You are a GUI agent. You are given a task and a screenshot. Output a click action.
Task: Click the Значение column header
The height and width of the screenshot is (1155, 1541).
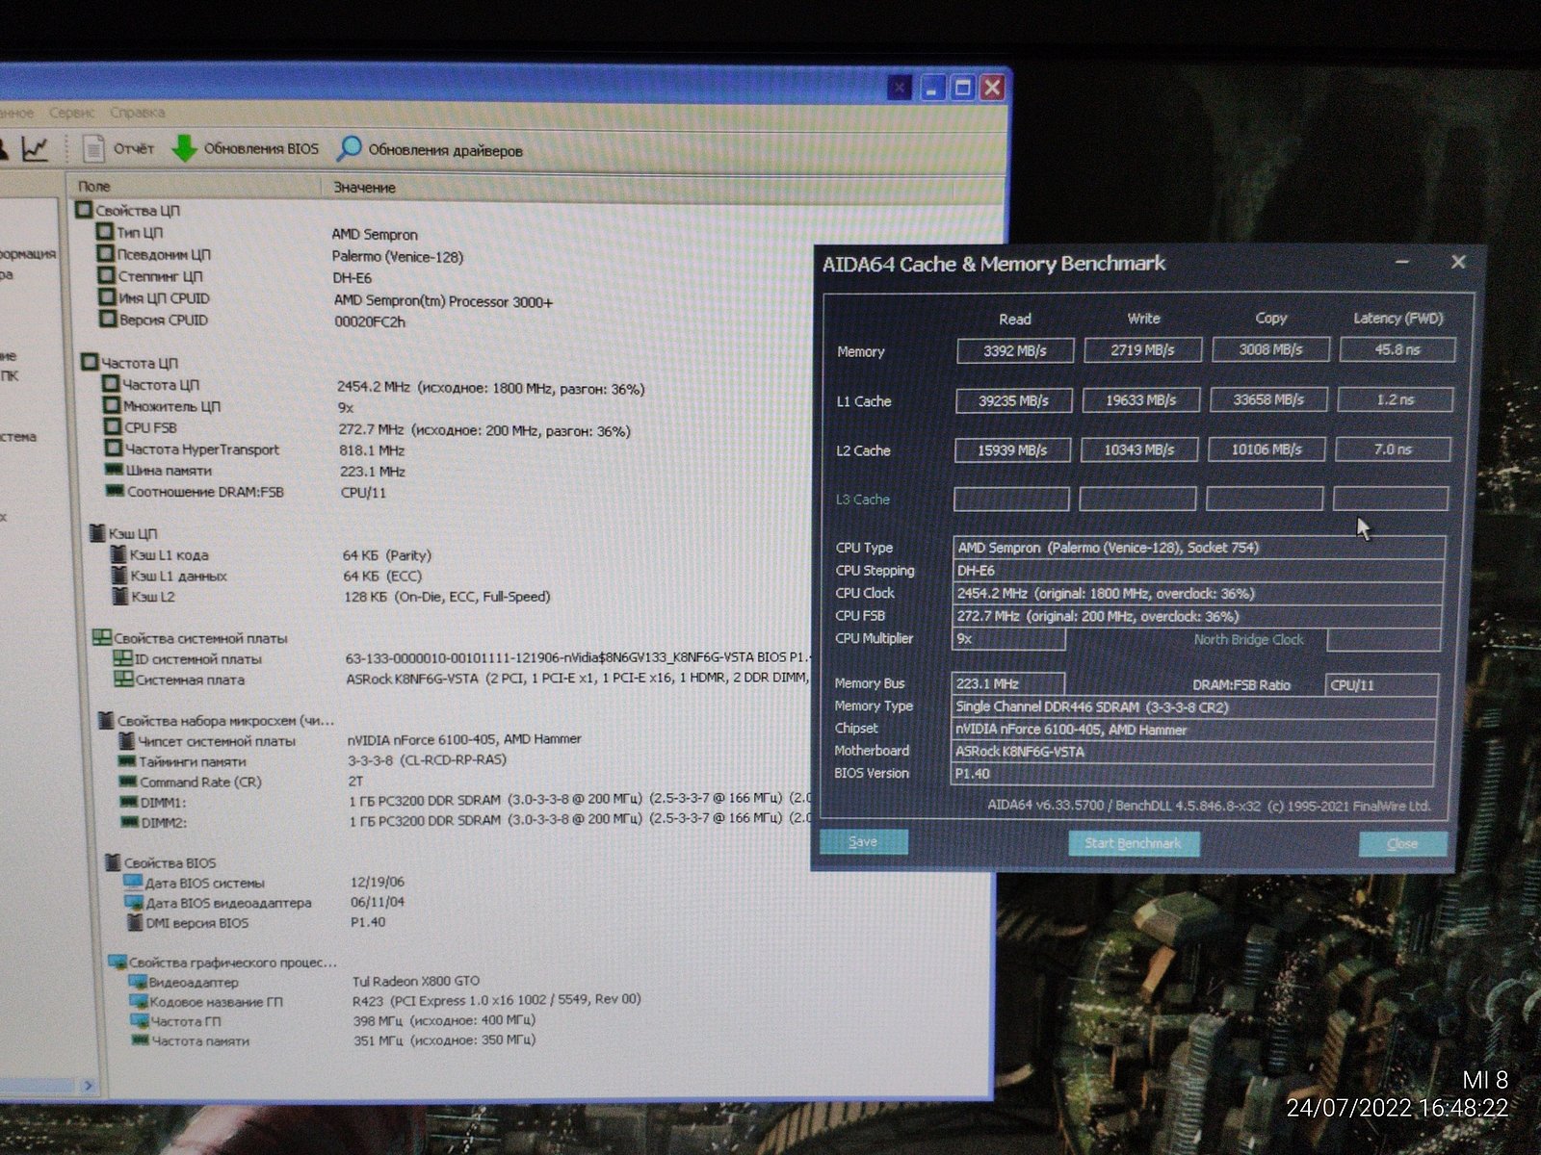(364, 188)
